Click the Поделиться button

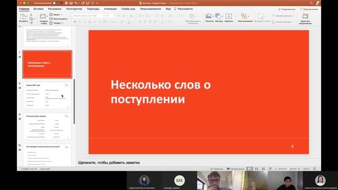tap(286, 9)
